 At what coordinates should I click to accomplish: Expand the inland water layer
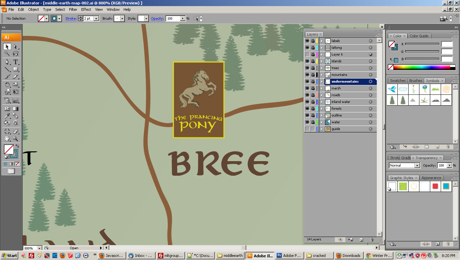pyautogui.click(x=322, y=102)
